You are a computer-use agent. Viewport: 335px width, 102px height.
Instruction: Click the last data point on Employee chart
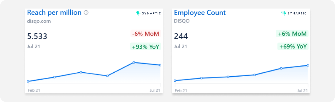pyautogui.click(x=307, y=65)
